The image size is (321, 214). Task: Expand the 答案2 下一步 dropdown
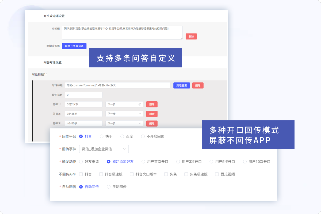click(x=124, y=114)
